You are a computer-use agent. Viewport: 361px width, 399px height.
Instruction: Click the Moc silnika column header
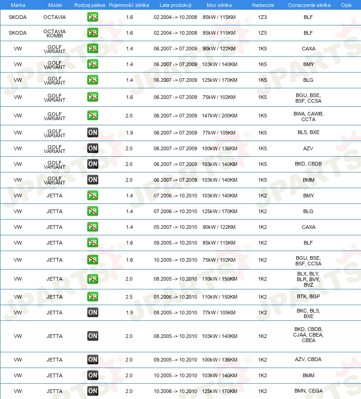219,5
